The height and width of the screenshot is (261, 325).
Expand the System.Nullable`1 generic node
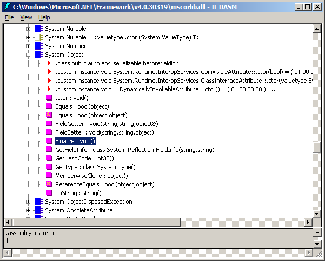click(29, 37)
